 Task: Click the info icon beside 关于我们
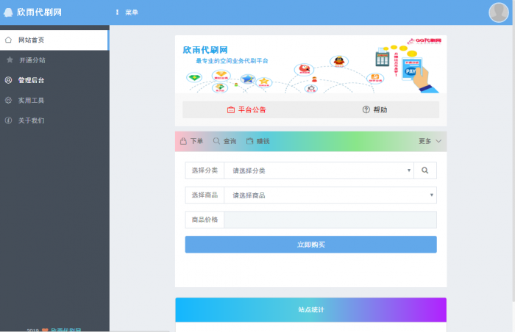pos(8,120)
